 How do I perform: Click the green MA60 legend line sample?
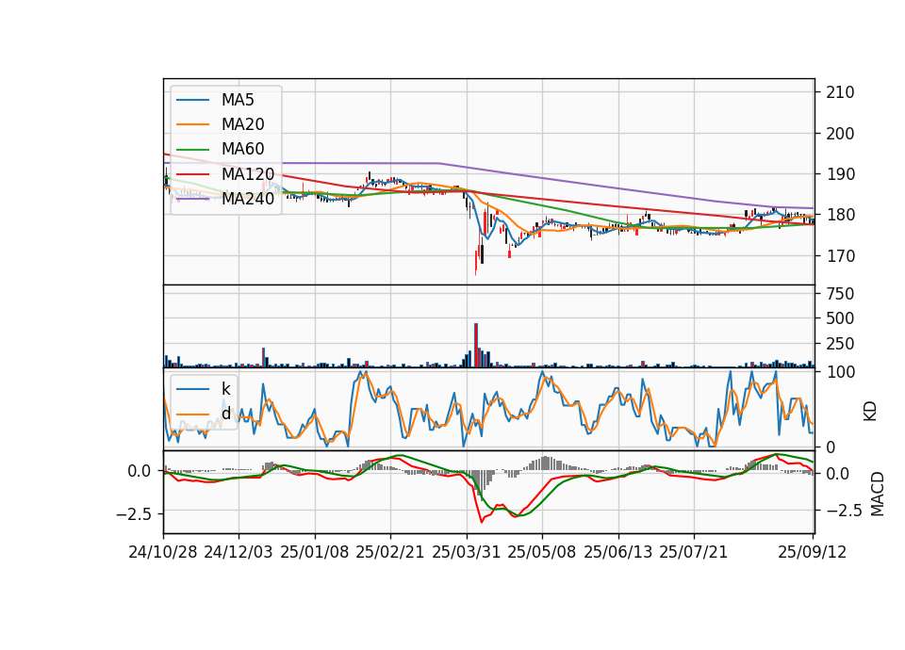click(x=193, y=149)
